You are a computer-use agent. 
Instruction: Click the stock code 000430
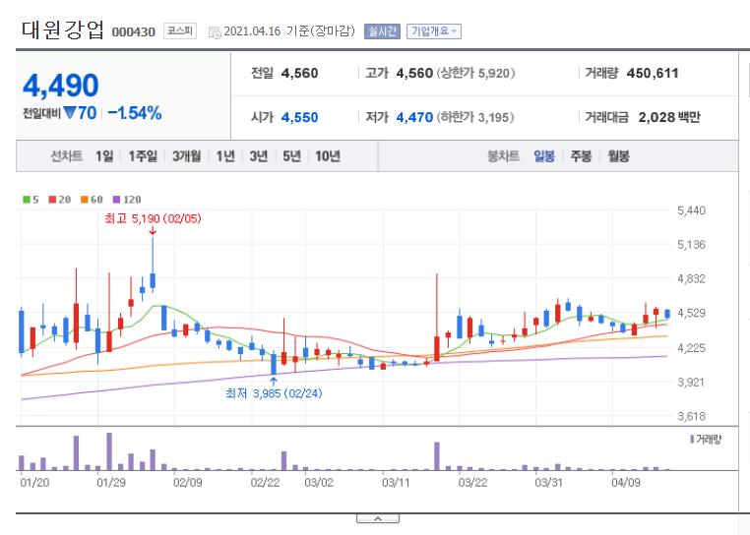[x=134, y=32]
